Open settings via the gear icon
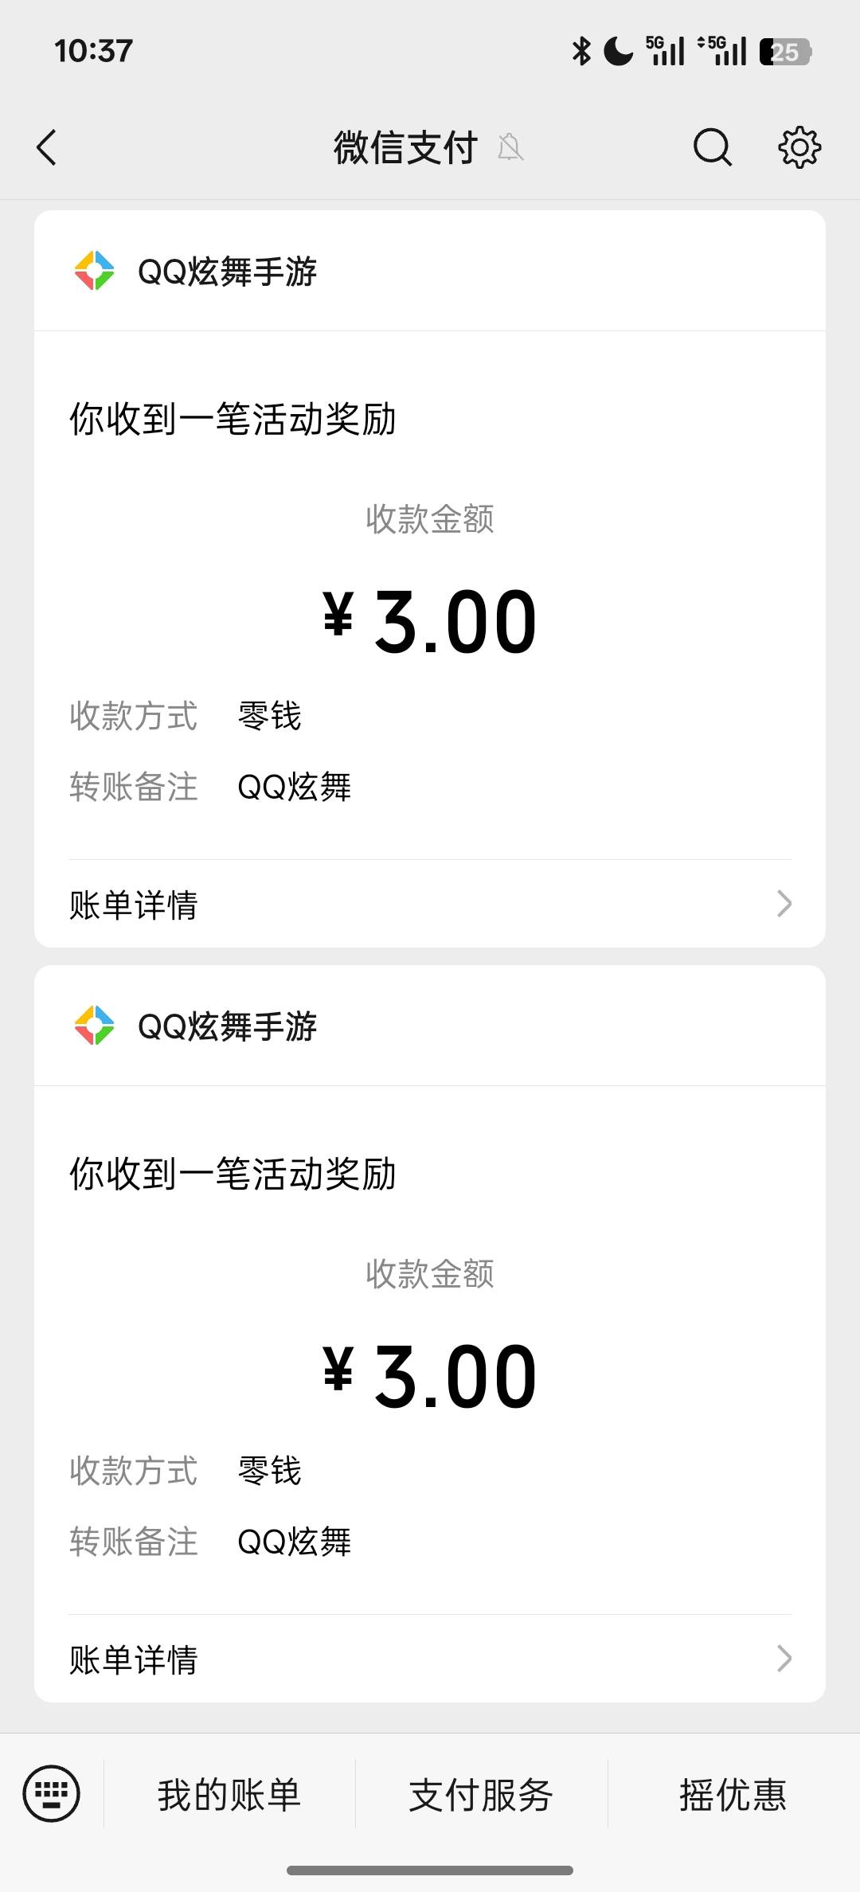Image resolution: width=860 pixels, height=1892 pixels. click(799, 147)
